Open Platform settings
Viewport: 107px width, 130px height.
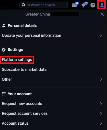pos(17,60)
